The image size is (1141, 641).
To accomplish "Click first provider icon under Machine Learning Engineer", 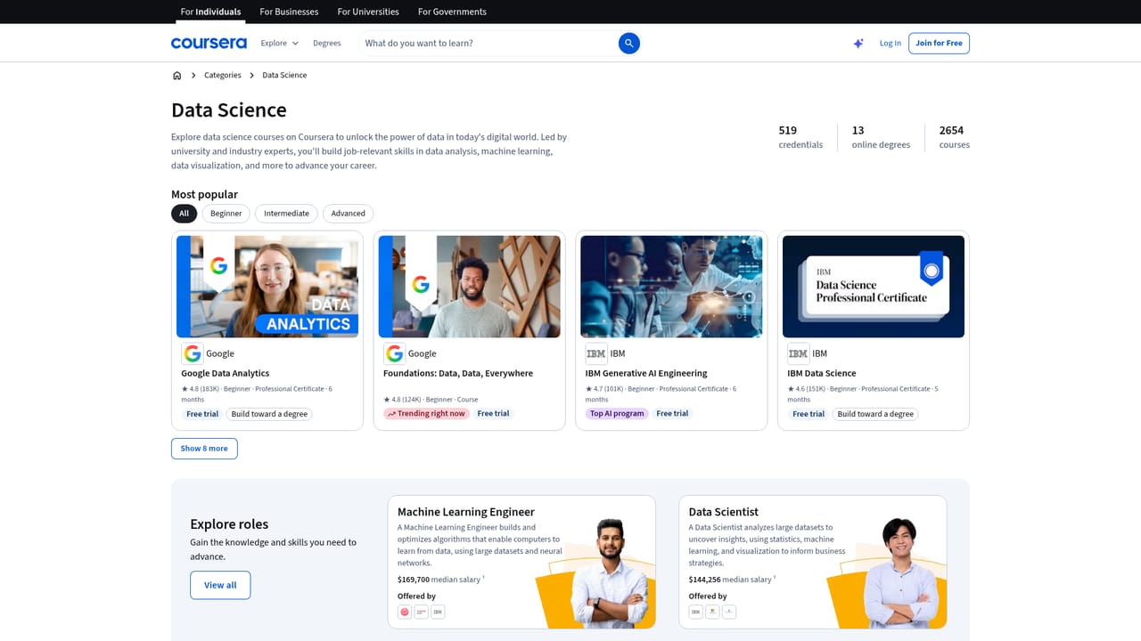I will click(405, 612).
